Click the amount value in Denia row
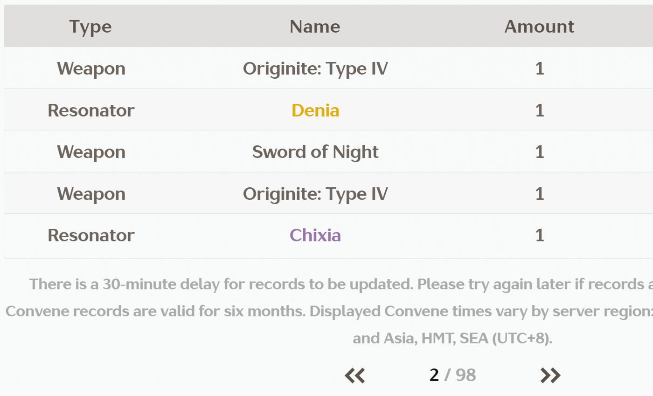 click(x=540, y=110)
